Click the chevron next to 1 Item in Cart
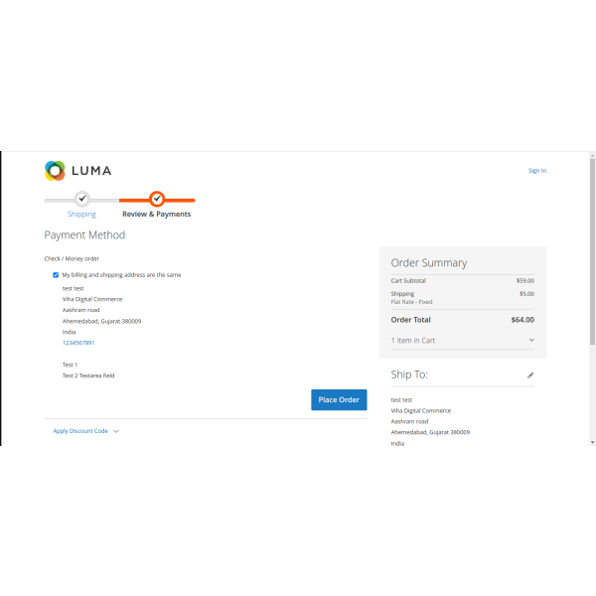 click(x=531, y=341)
